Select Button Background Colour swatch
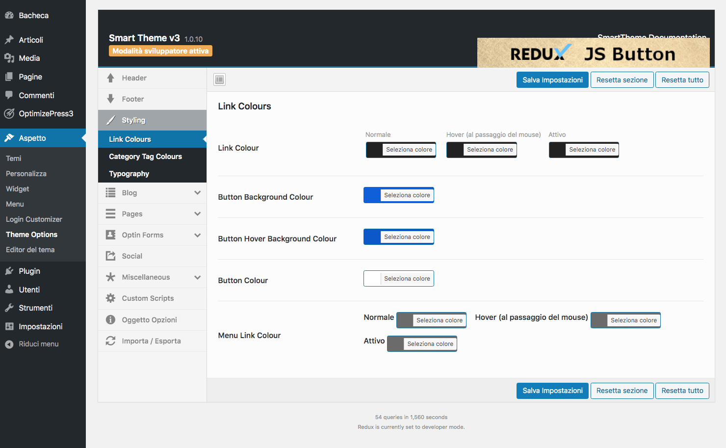Screen dimensions: 726x448 coord(399,195)
